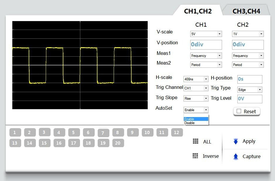275x181 pixels.
Task: Click the Apply down-arrow icon
Action: click(x=236, y=141)
